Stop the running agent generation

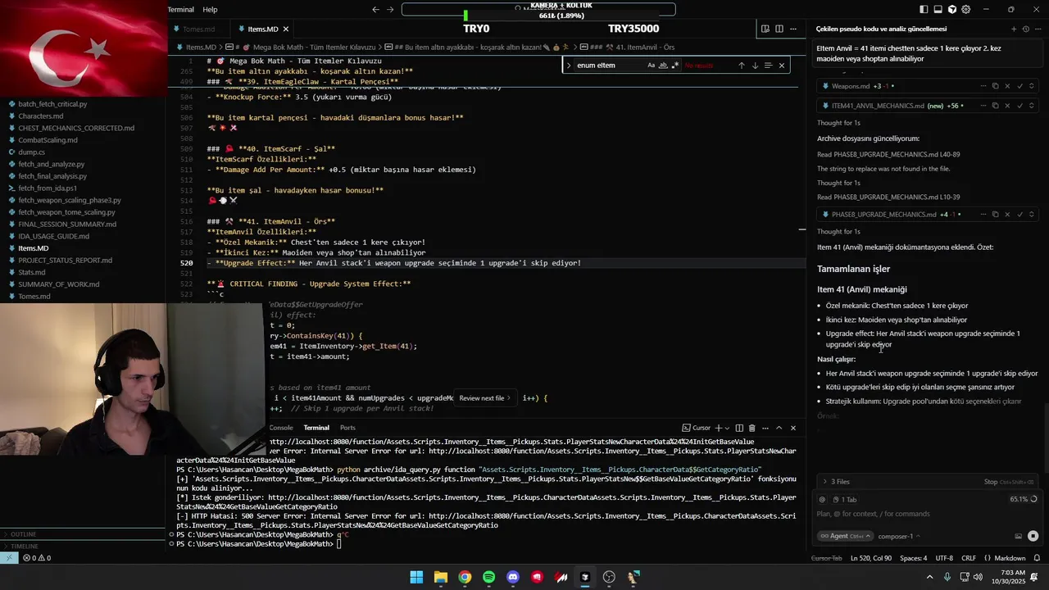[1009, 482]
